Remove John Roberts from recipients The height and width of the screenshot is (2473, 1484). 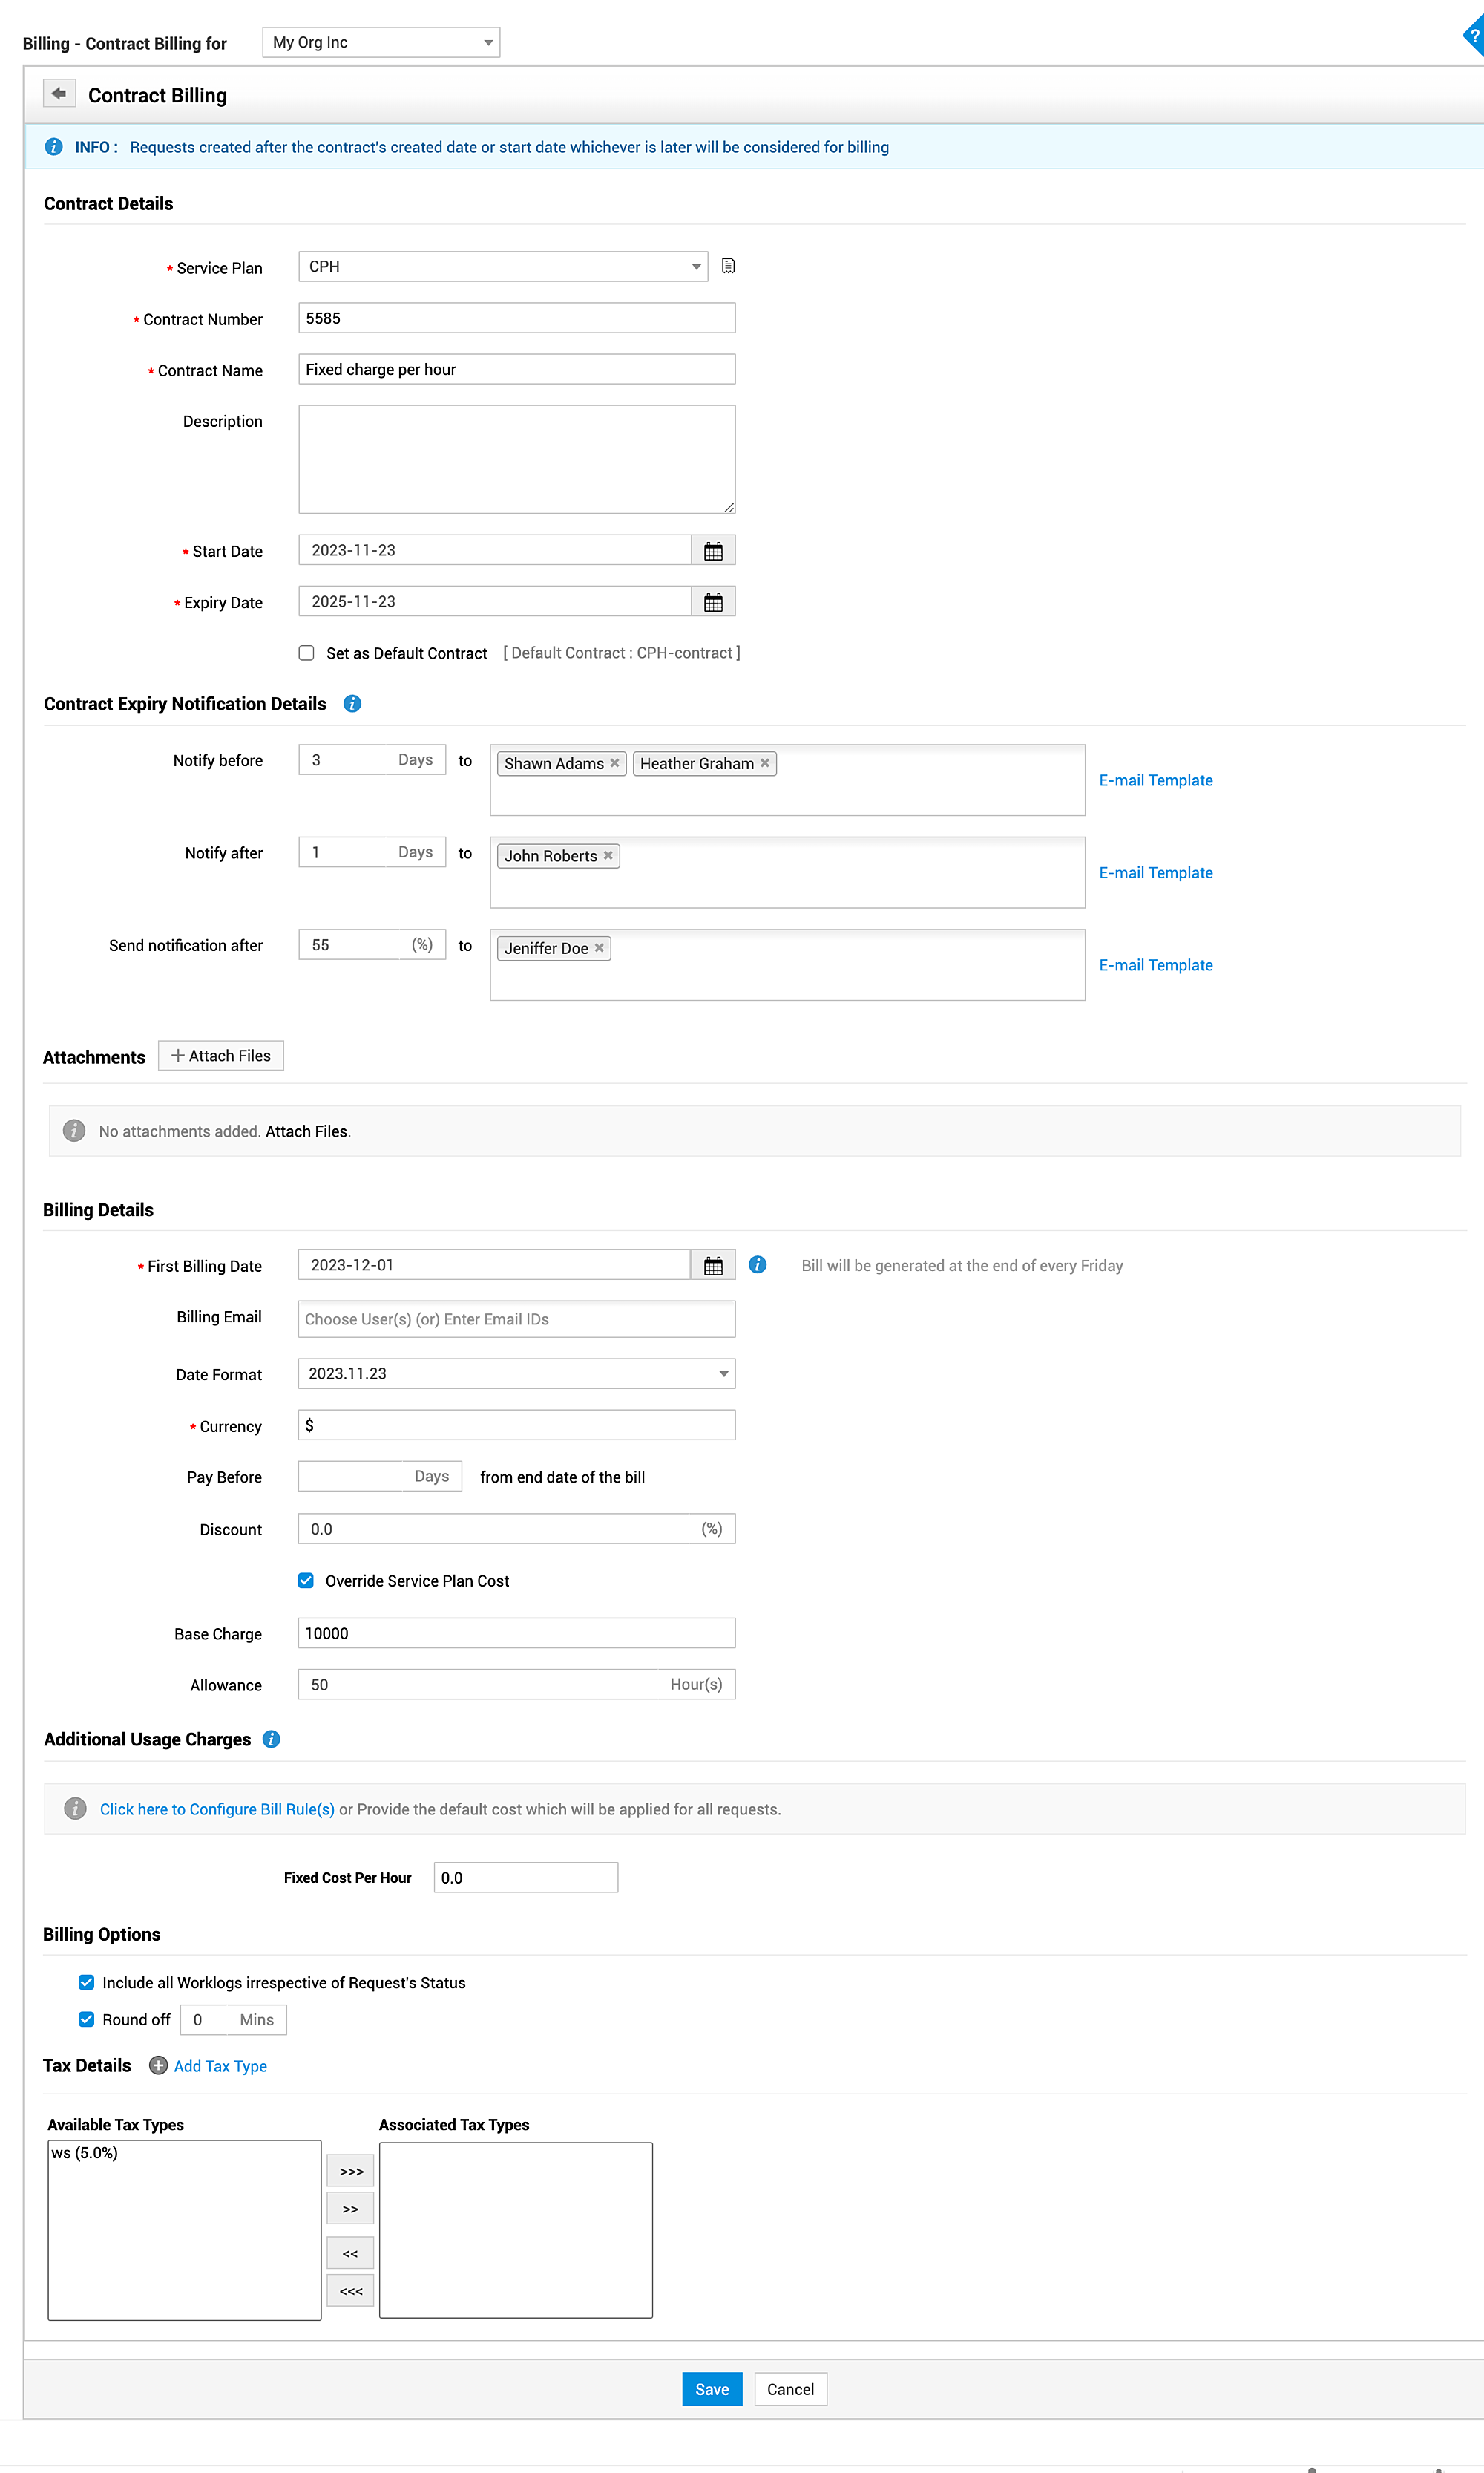click(608, 855)
